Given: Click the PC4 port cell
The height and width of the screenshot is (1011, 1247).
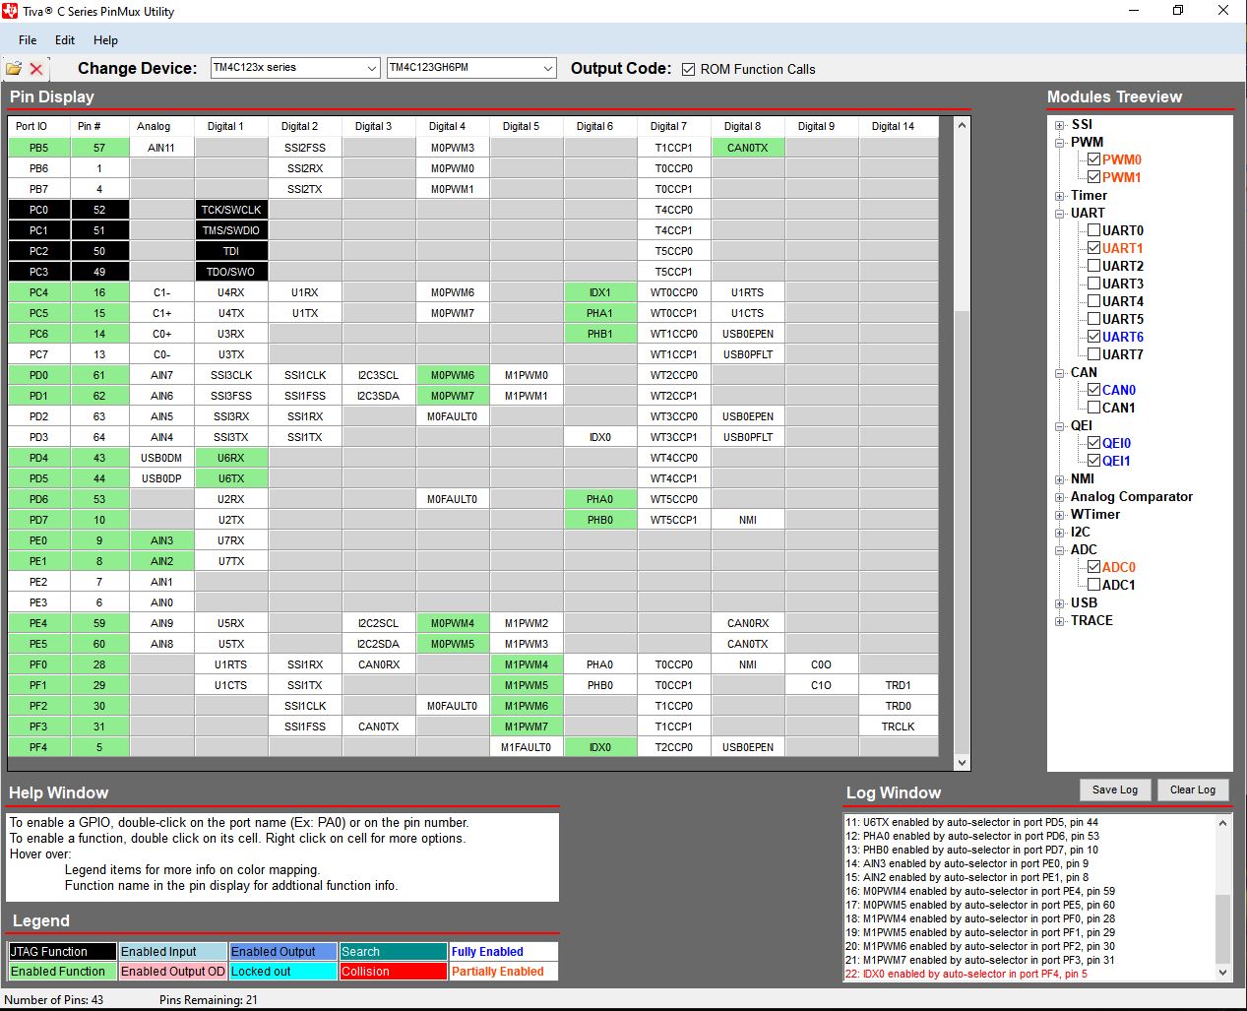Looking at the screenshot, I should (38, 292).
